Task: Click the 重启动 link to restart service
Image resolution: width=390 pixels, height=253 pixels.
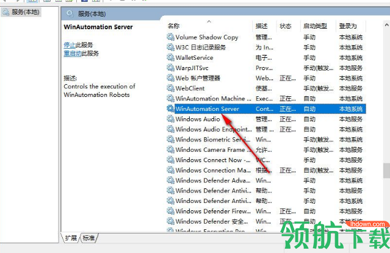Action: pos(73,54)
